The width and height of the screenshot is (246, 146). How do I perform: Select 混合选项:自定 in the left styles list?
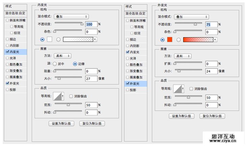pyautogui.click(x=16, y=13)
